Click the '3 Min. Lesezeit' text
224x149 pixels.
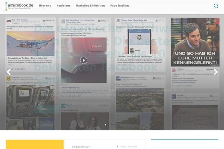tap(128, 146)
